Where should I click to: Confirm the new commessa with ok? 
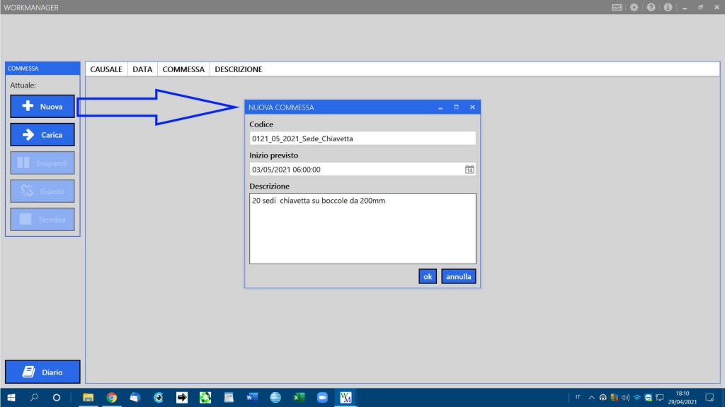pos(427,276)
